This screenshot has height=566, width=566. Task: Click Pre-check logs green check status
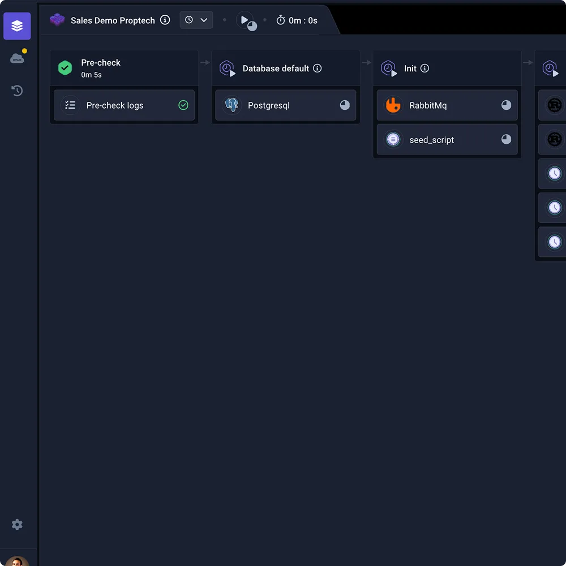point(183,105)
